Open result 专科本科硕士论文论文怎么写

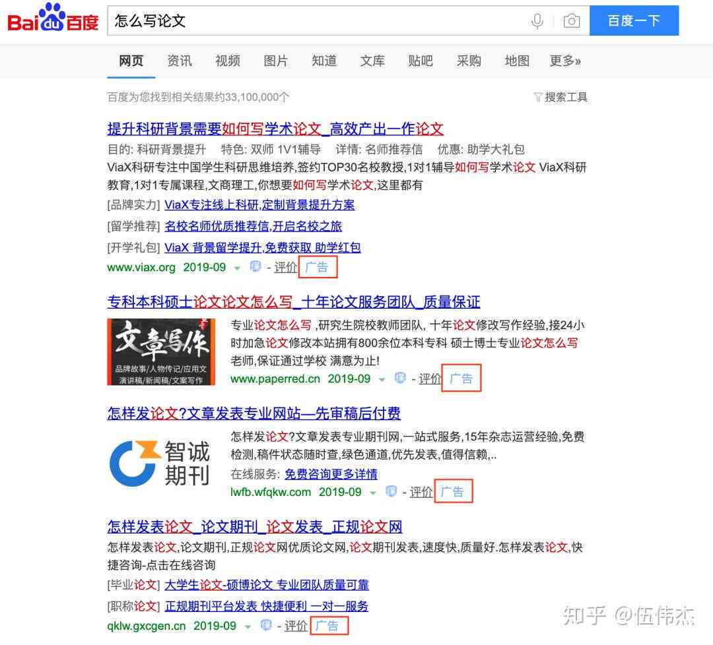293,301
